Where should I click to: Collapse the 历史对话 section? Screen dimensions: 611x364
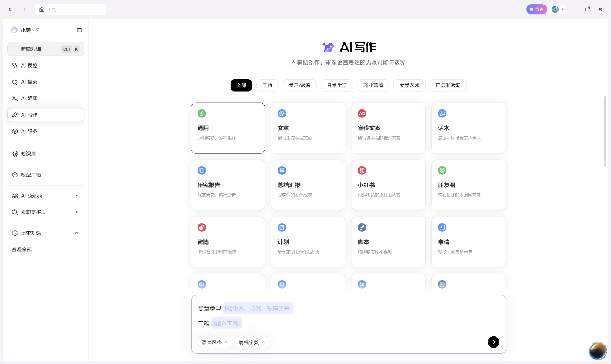point(76,233)
